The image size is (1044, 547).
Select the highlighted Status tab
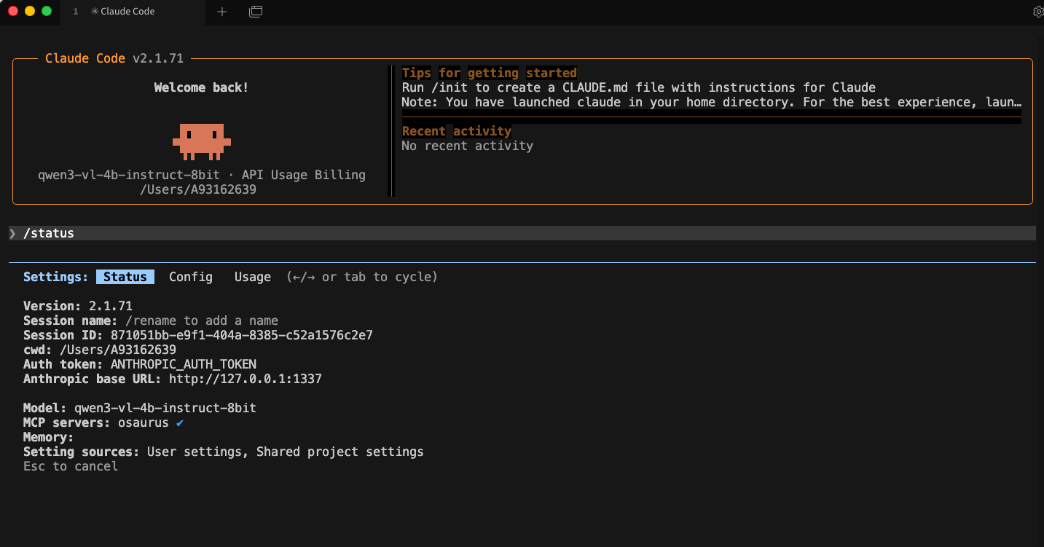[124, 277]
